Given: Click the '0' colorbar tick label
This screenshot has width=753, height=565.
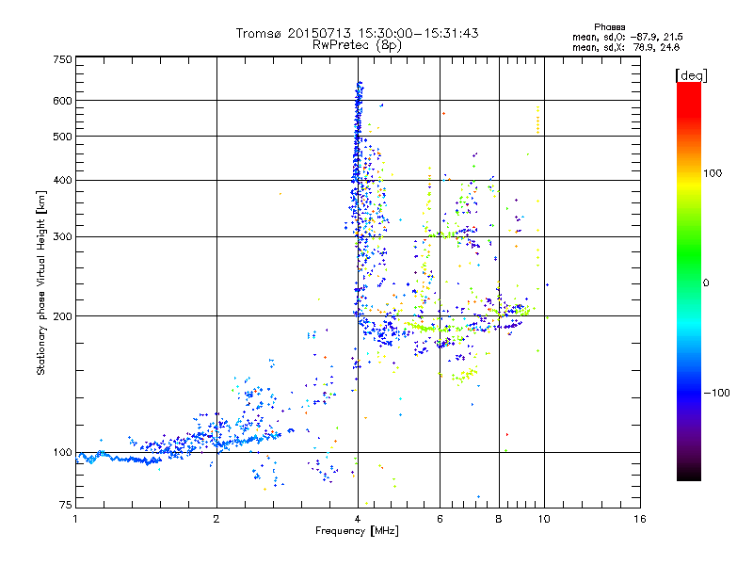Looking at the screenshot, I should tap(706, 283).
